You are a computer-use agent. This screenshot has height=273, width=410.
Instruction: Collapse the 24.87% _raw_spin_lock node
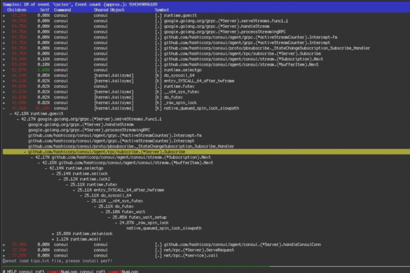(x=116, y=223)
